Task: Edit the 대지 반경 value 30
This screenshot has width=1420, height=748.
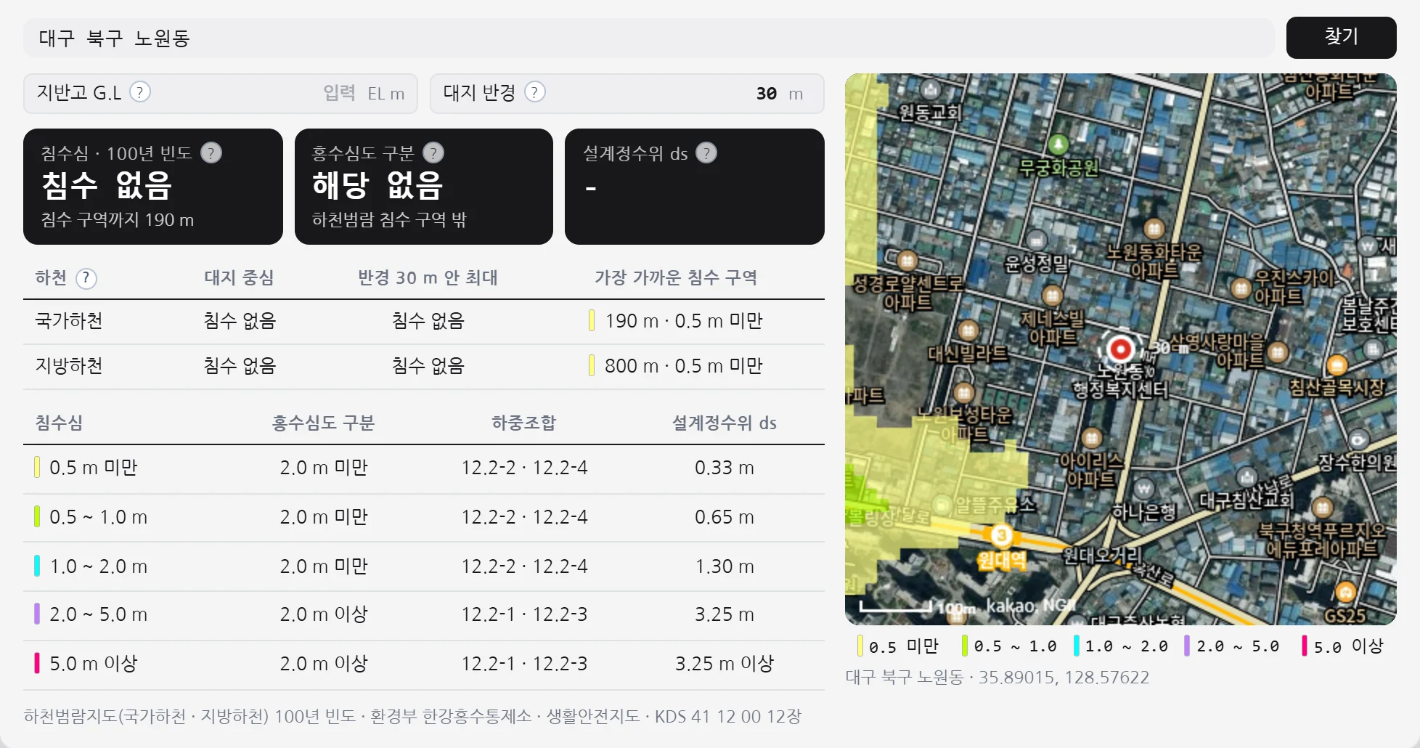Action: (x=767, y=94)
